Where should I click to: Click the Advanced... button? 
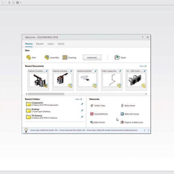[x=92, y=57]
